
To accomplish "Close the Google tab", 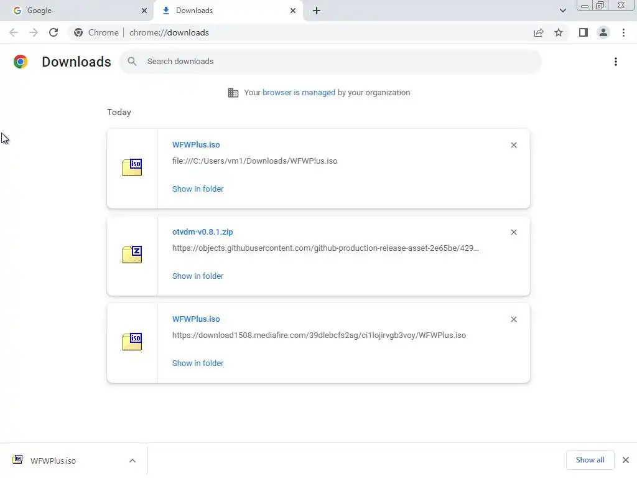I will (x=144, y=11).
